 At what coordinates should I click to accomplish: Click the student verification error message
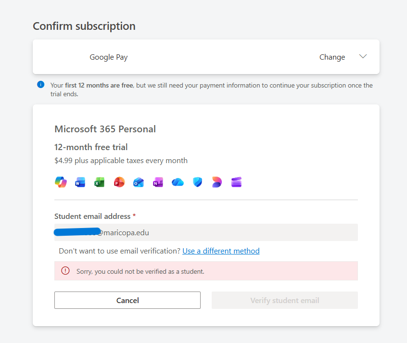click(140, 271)
